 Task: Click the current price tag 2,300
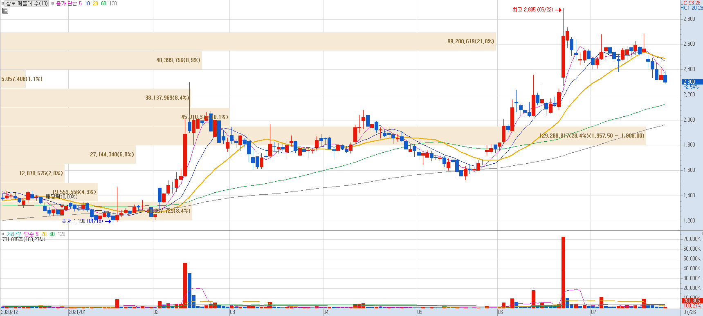point(692,82)
